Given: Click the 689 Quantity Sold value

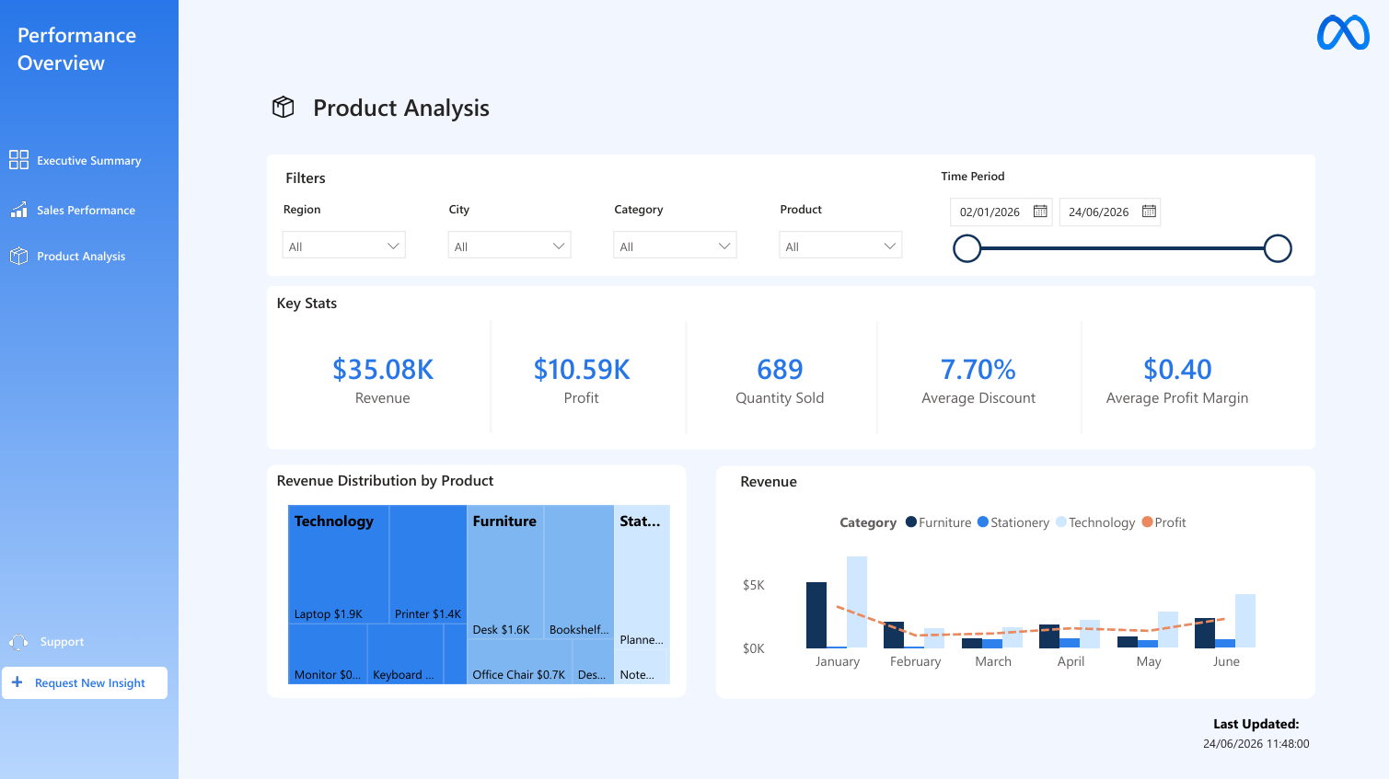Looking at the screenshot, I should click(780, 370).
